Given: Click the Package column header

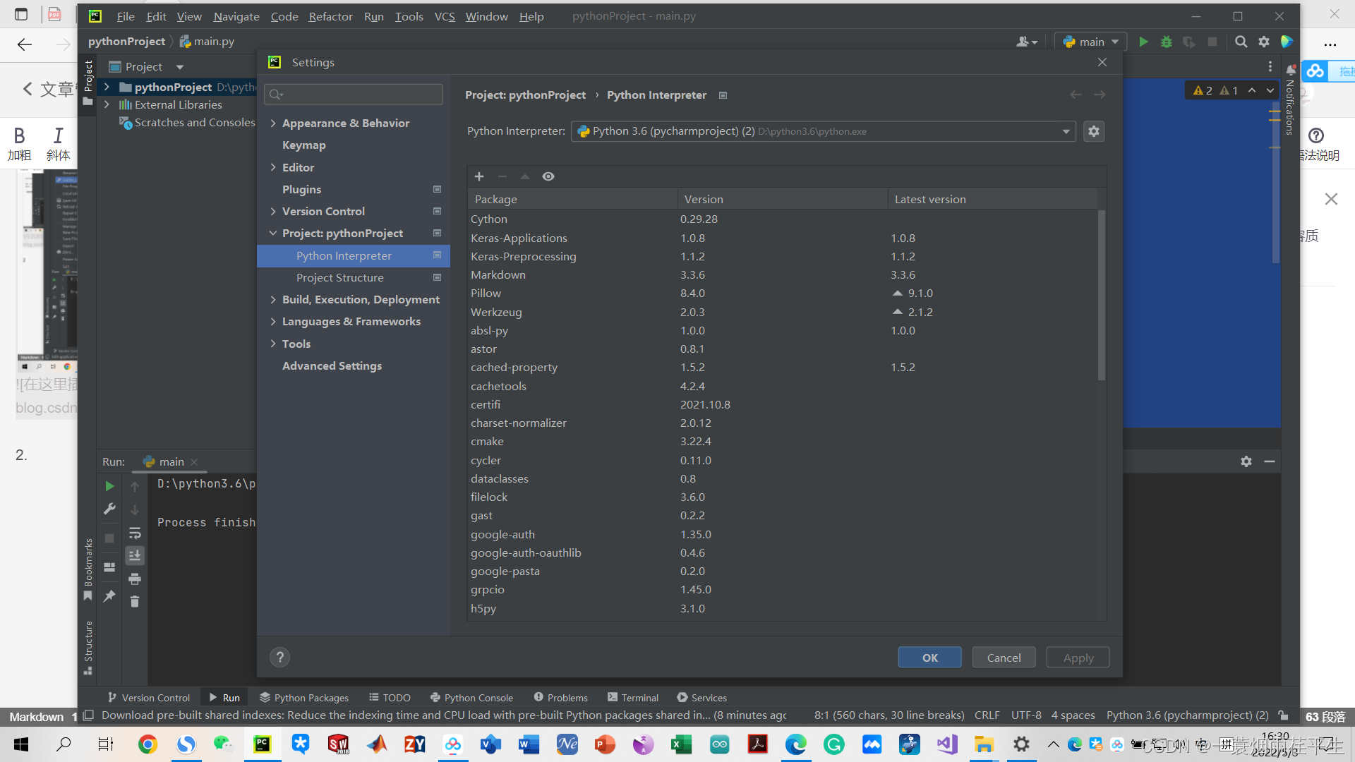Looking at the screenshot, I should coord(572,200).
